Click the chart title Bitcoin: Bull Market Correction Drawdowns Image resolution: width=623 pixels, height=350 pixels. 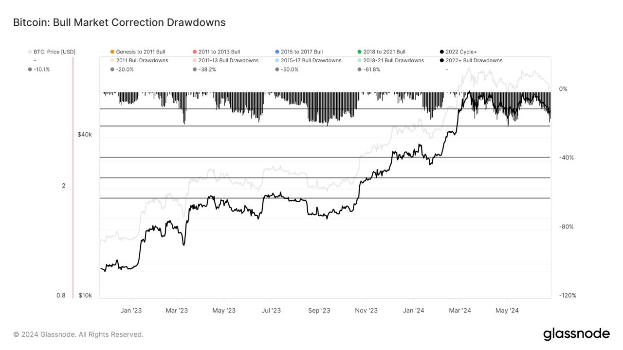coord(119,22)
